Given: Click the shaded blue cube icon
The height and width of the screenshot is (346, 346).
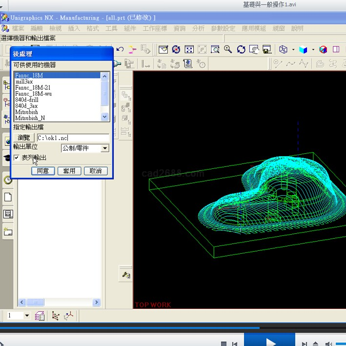Looking at the screenshot, I should 303,49.
